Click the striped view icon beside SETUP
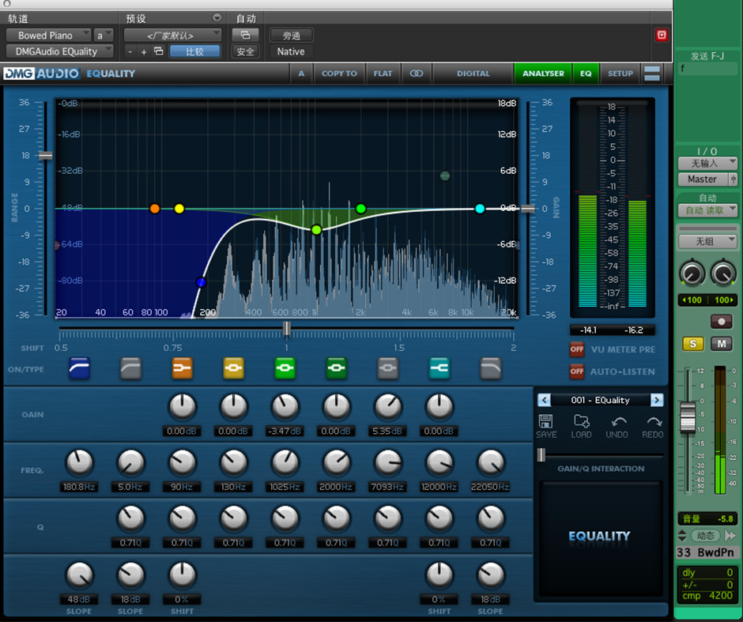The width and height of the screenshot is (743, 622). pyautogui.click(x=652, y=74)
